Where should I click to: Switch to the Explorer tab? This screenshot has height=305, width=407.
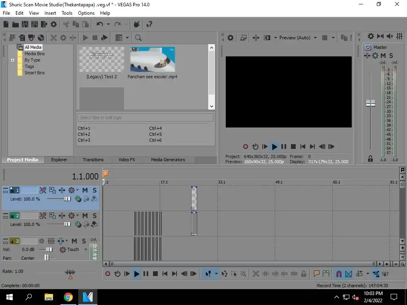click(x=59, y=160)
